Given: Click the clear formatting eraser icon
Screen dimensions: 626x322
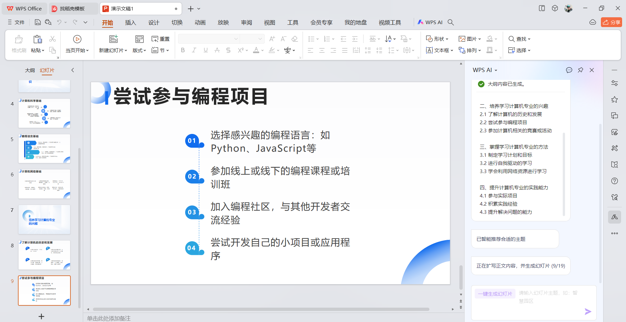Looking at the screenshot, I should (x=294, y=39).
